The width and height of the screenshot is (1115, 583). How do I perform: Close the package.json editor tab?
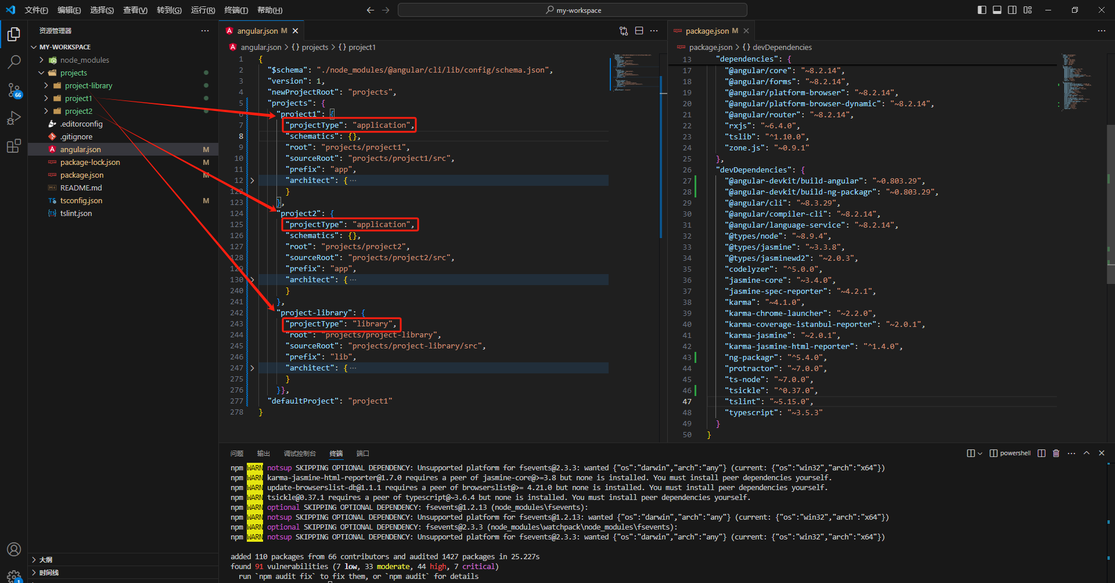click(x=746, y=31)
